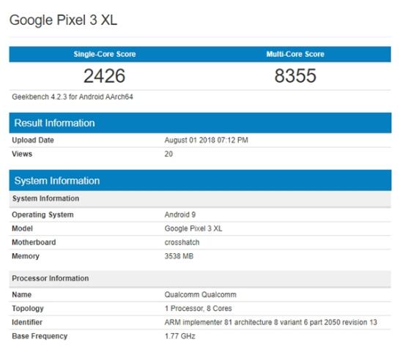
Task: Click the 1 Processor, 8 Cores topology value
Action: click(198, 308)
